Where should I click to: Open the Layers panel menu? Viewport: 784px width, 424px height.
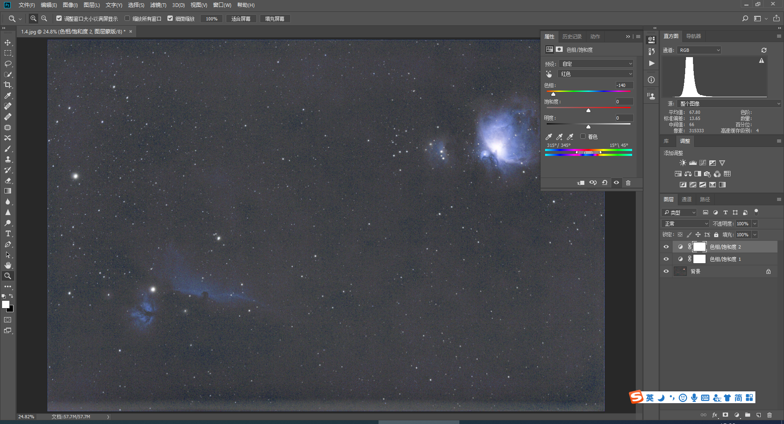click(x=779, y=200)
